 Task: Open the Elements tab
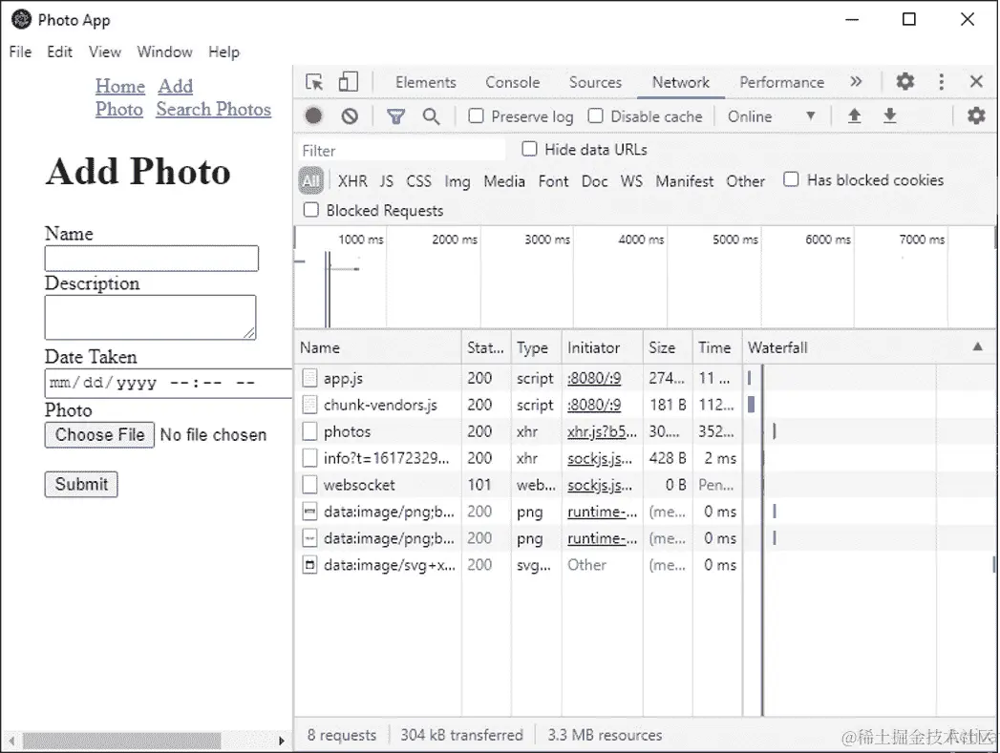425,82
